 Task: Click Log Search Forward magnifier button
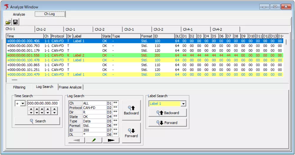click(x=131, y=133)
